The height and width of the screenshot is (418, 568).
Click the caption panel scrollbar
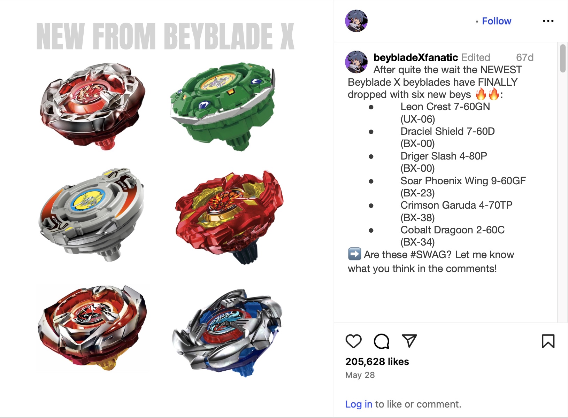pos(562,58)
